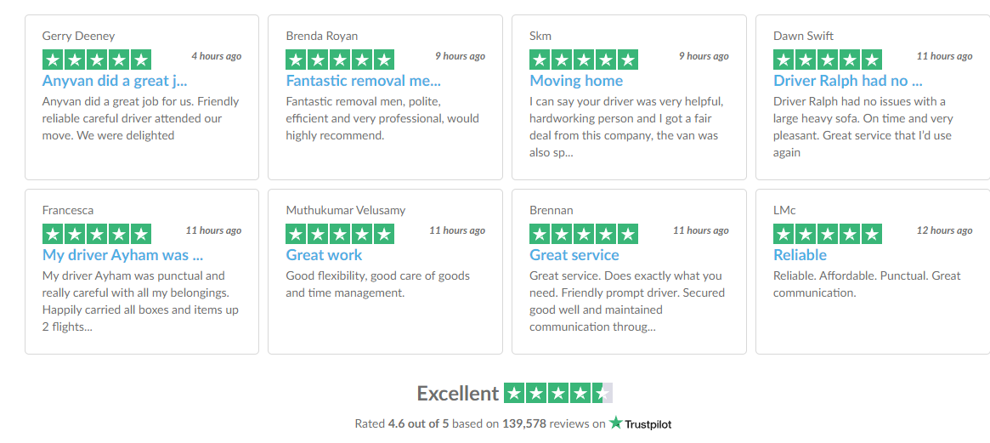This screenshot has width=990, height=443.
Task: Click the star rating on Dawn Swift's review
Action: coord(828,60)
